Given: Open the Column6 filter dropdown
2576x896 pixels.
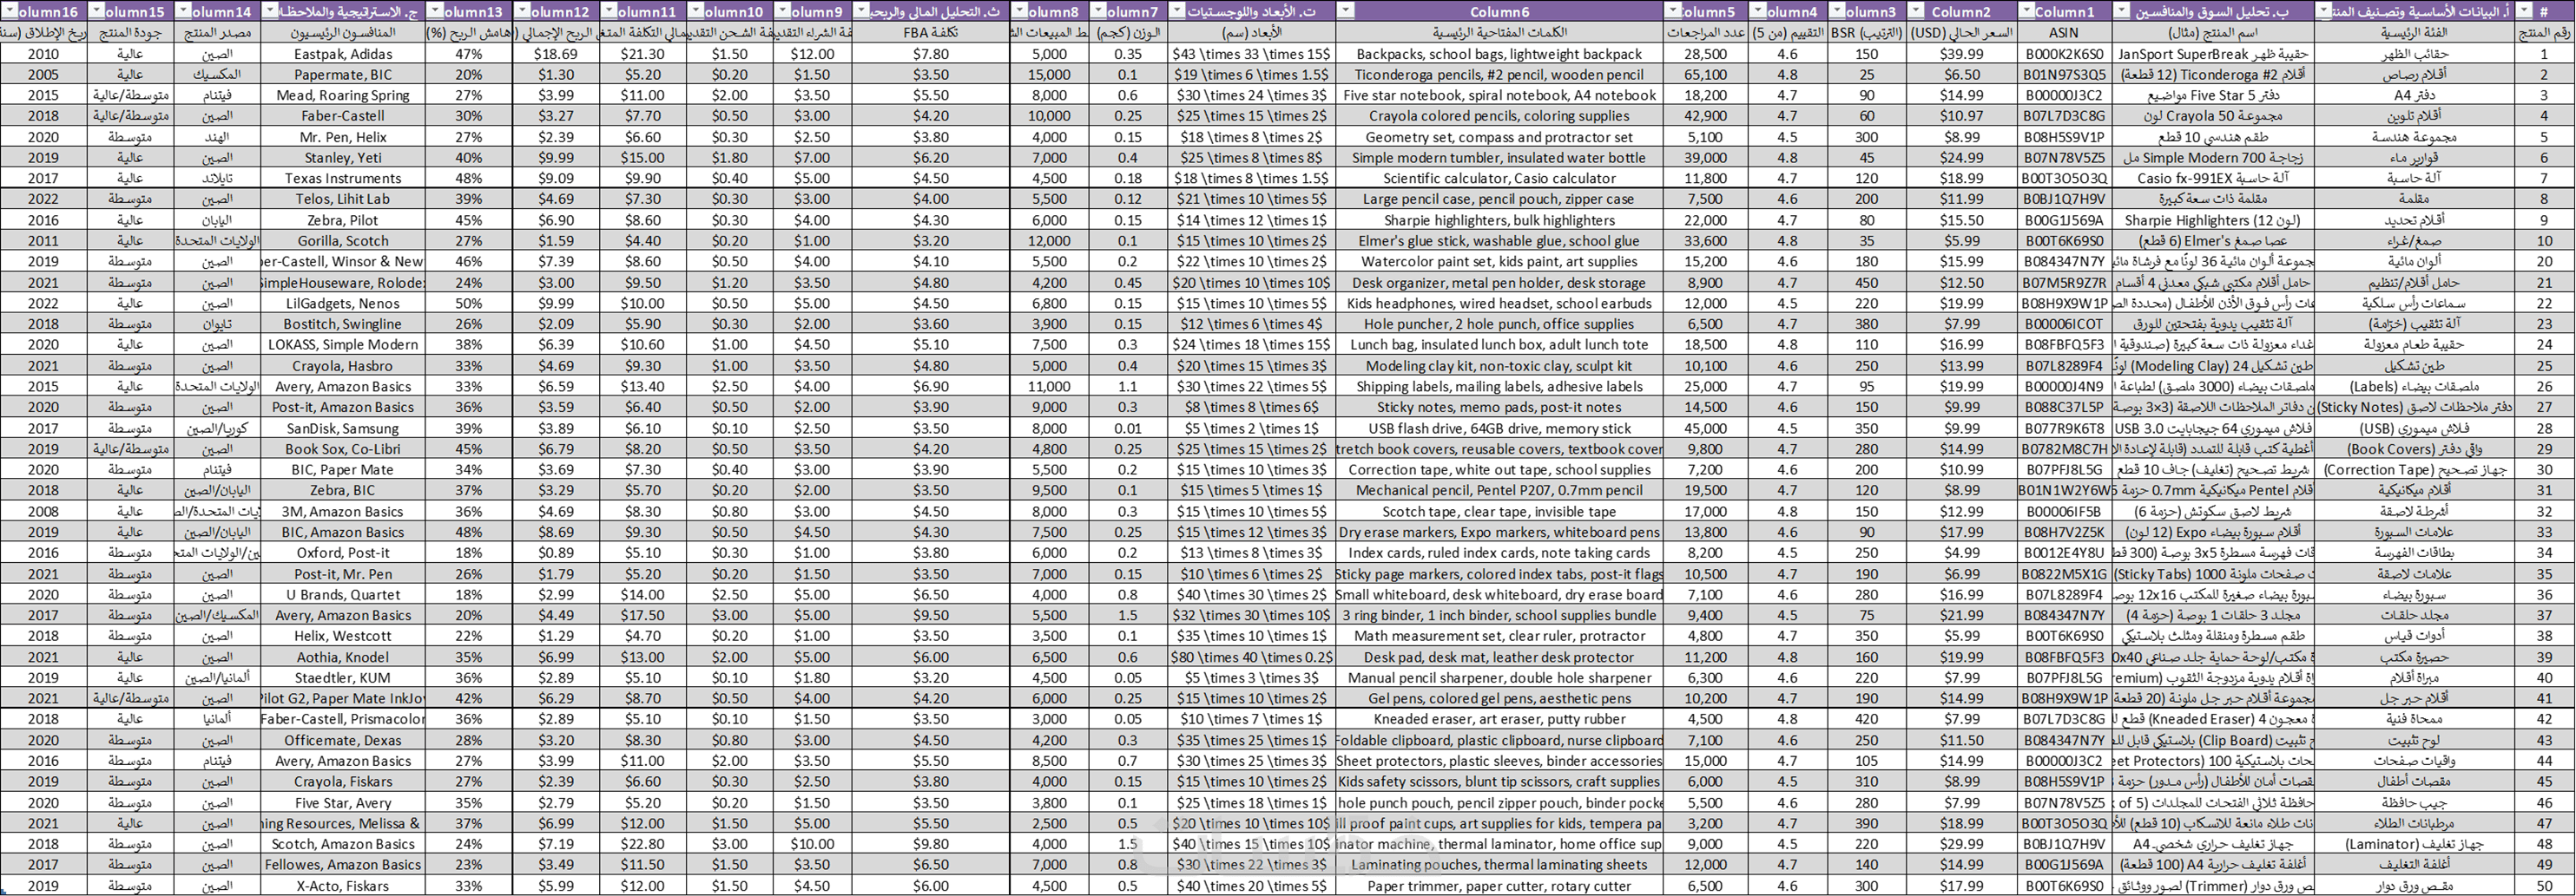Looking at the screenshot, I should (x=1345, y=11).
